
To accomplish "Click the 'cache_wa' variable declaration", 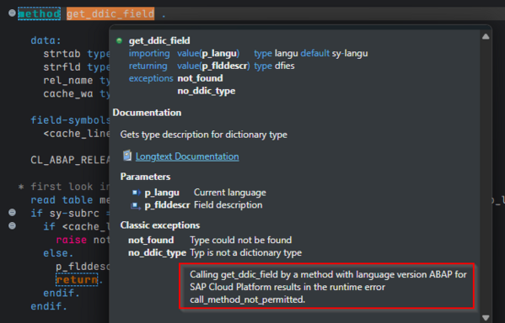I will (68, 93).
